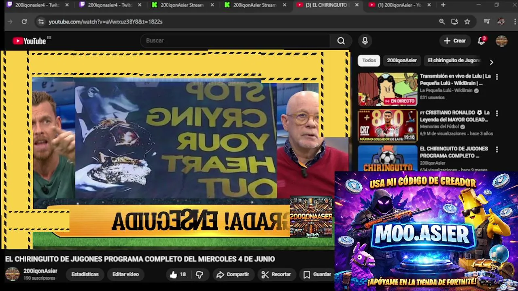Save video with Guardar button

317,274
